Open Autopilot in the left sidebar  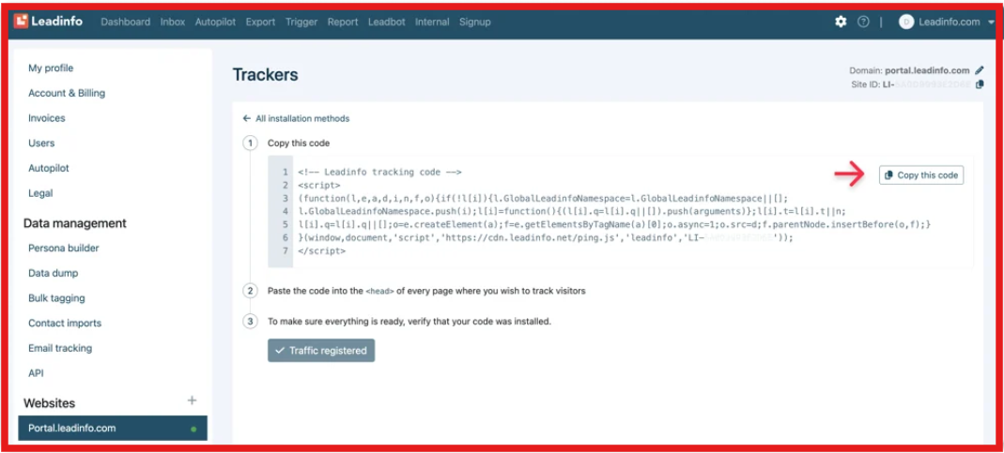tap(49, 168)
